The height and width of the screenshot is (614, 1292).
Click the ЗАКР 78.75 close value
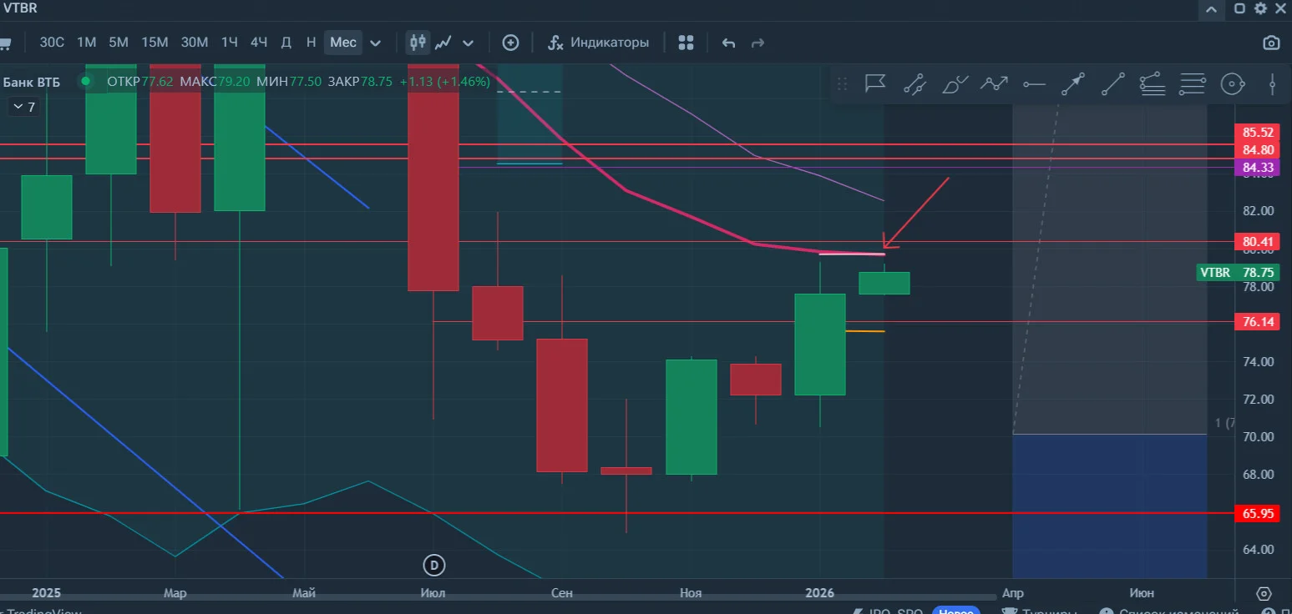(x=360, y=82)
